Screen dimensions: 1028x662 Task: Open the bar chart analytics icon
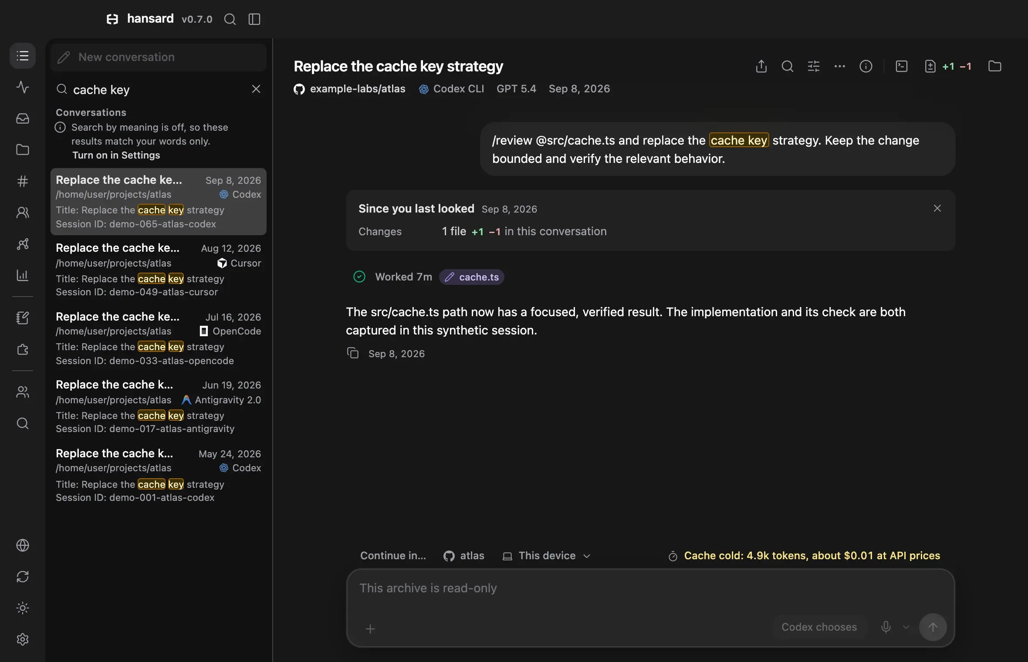click(x=23, y=275)
